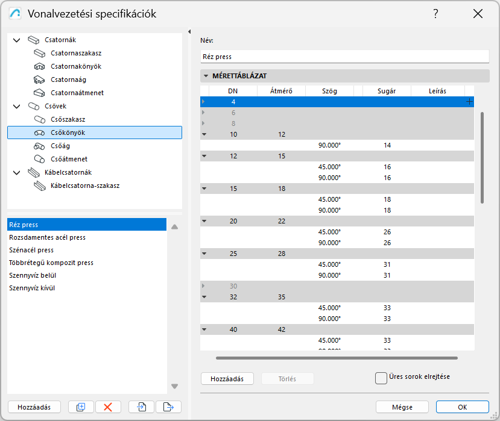Collapse the Csatornák tree group

click(x=16, y=40)
